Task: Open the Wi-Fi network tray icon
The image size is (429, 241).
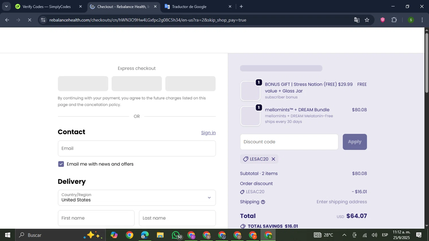Action: [x=365, y=235]
